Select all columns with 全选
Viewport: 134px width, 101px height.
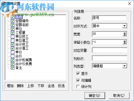(x=51, y=86)
